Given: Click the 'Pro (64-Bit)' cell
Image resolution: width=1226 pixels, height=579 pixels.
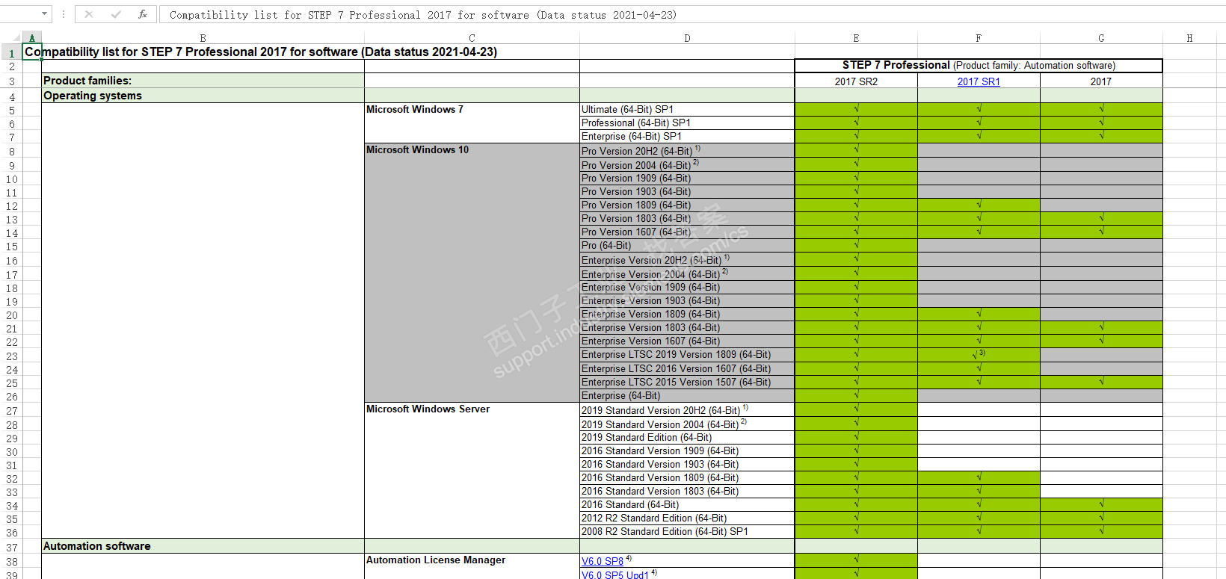Looking at the screenshot, I should [x=687, y=245].
